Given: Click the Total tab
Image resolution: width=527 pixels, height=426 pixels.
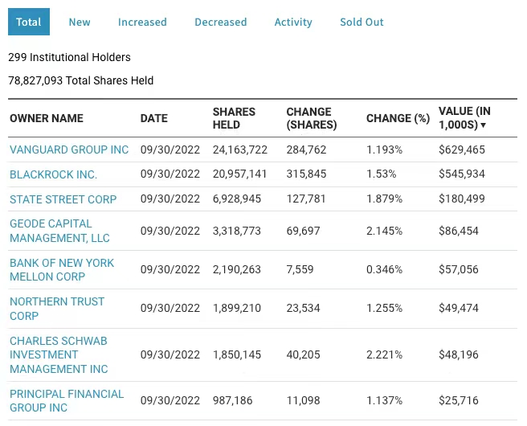Looking at the screenshot, I should coord(29,22).
